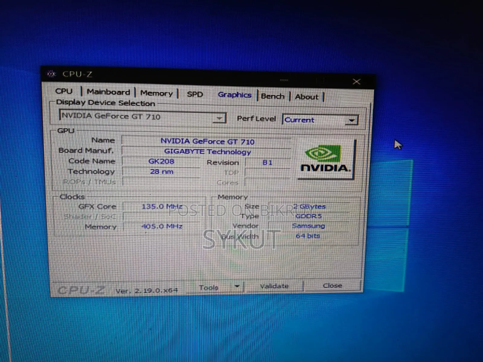Switch to the CPU tab

(x=64, y=91)
